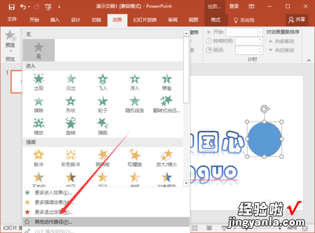The width and height of the screenshot is (315, 233).
Task: Click the blue circle shape on slide
Action: pyautogui.click(x=265, y=139)
